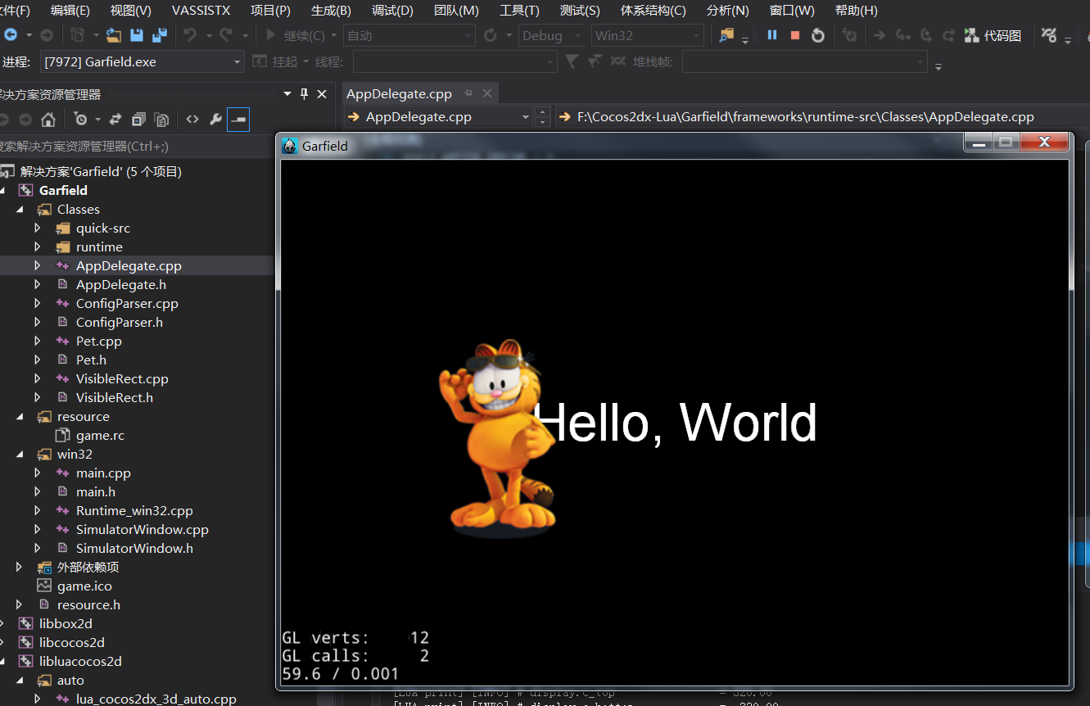Select Pet.cpp in Solution Explorer
The width and height of the screenshot is (1090, 706).
click(x=99, y=341)
